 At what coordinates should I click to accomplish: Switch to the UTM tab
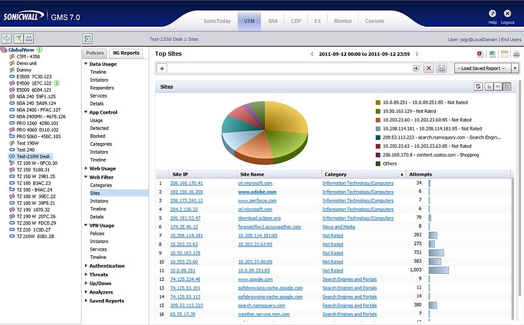(249, 21)
